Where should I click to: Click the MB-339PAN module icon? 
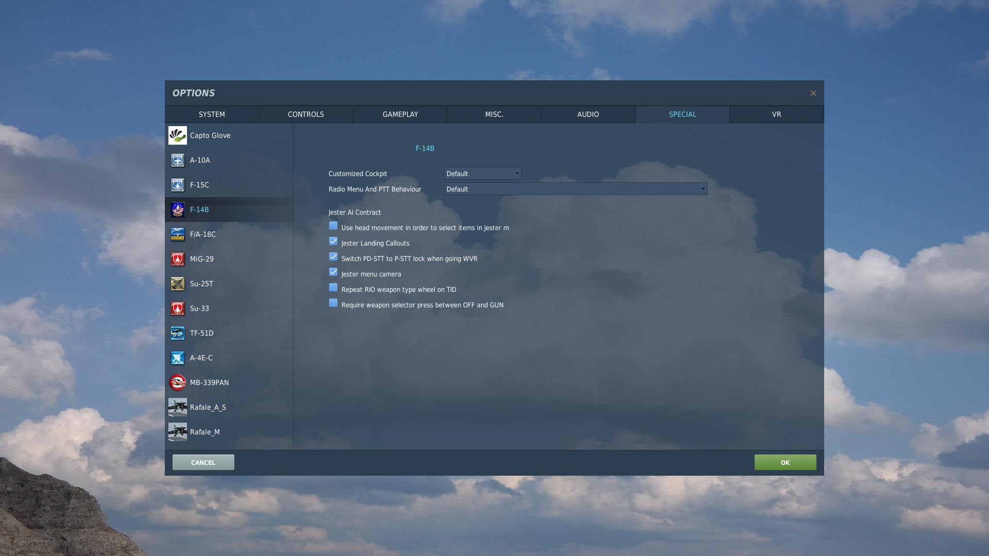pos(177,383)
